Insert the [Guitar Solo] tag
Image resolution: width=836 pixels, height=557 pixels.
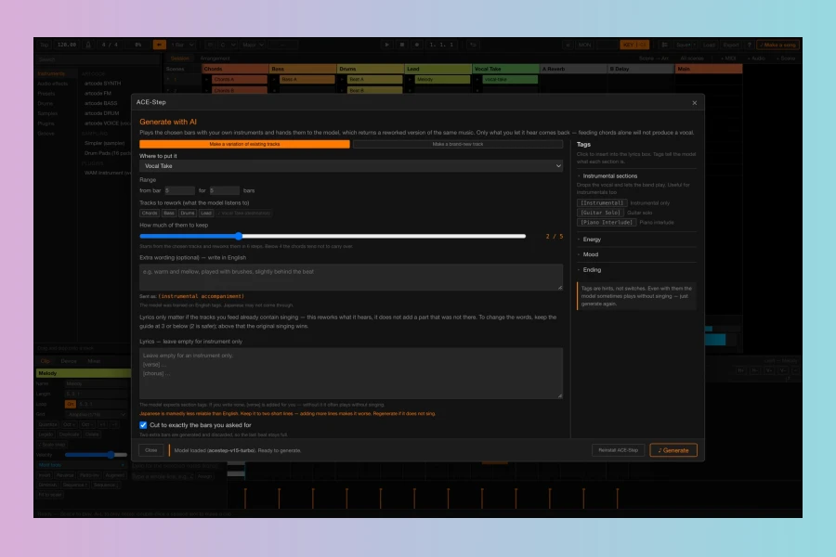click(600, 213)
